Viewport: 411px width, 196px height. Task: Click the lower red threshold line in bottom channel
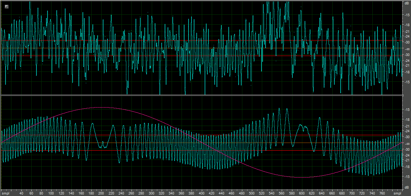pyautogui.click(x=201, y=151)
